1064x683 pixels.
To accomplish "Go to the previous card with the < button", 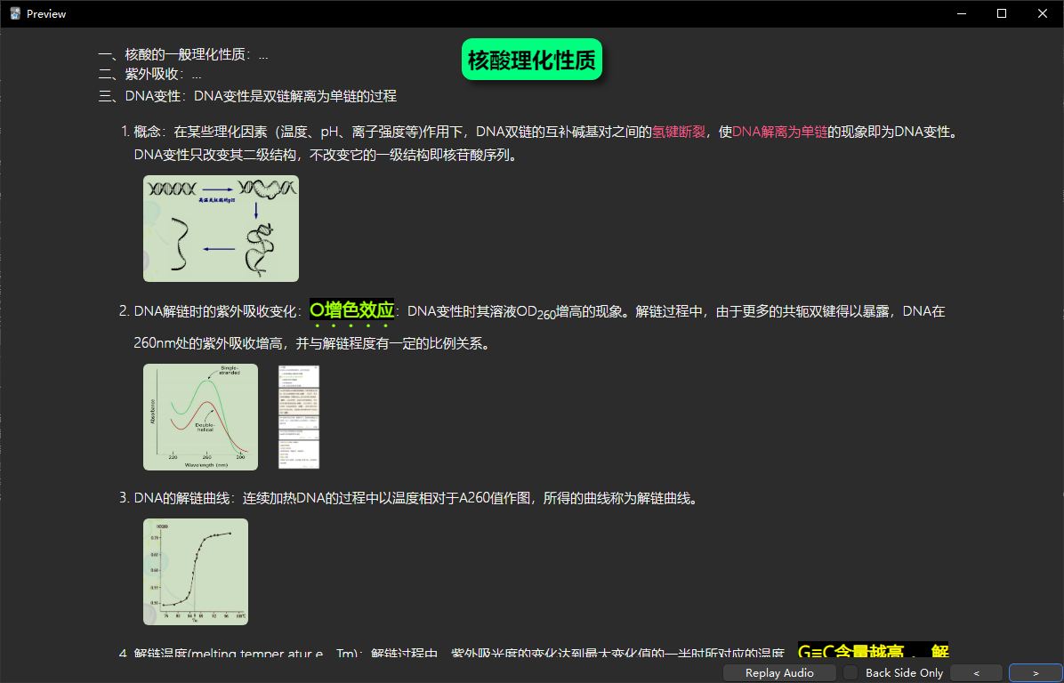I will [977, 673].
